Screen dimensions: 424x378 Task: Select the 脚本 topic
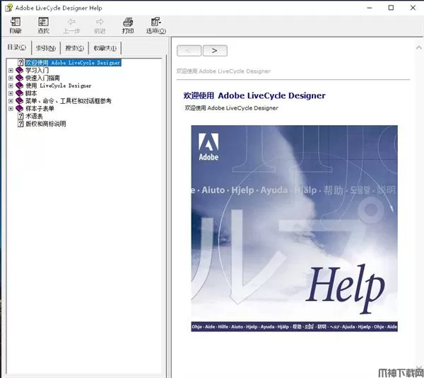[31, 93]
